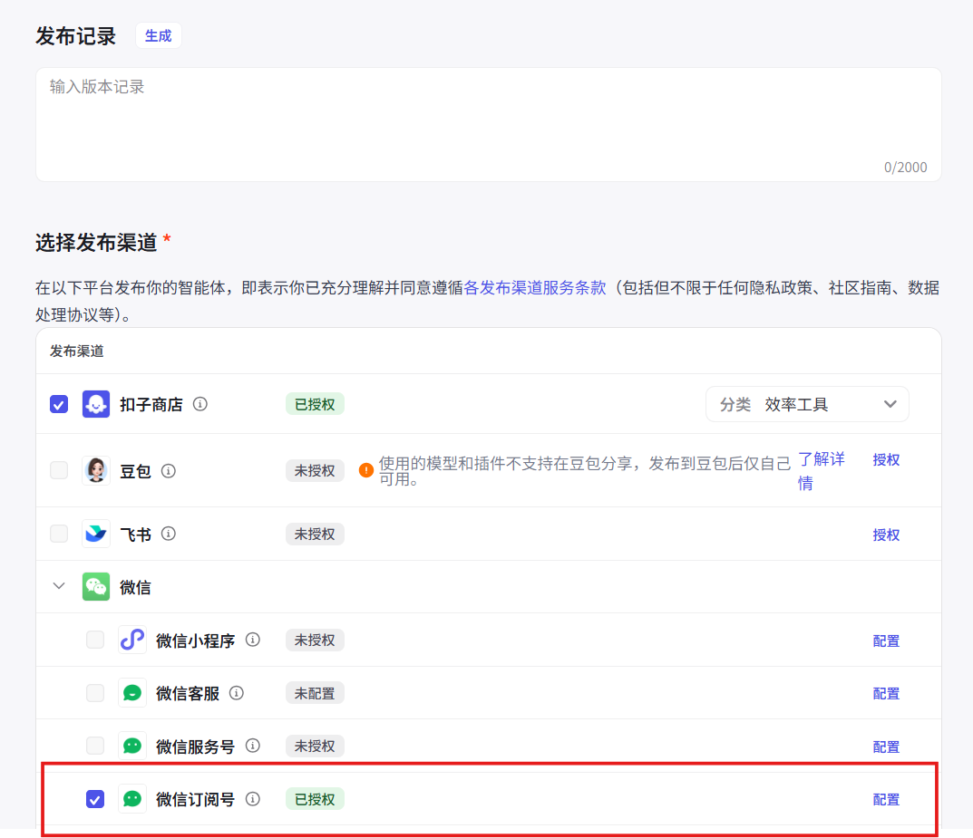Click the 未授权 badge of 豆包
973x838 pixels.
315,470
